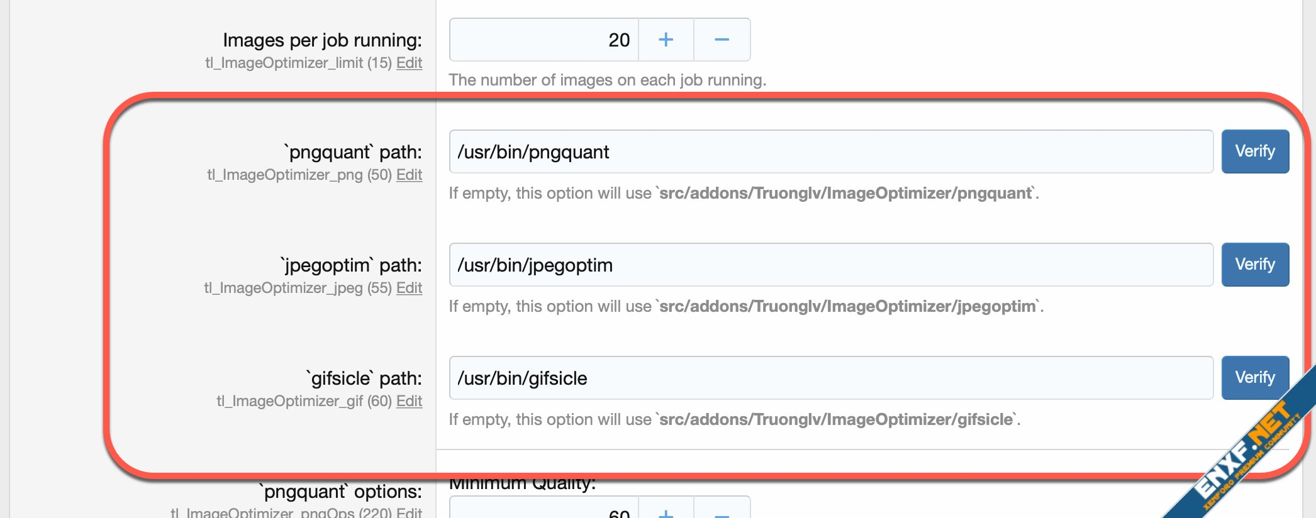The image size is (1316, 518).
Task: Focus the pngquant path text field
Action: (x=830, y=152)
